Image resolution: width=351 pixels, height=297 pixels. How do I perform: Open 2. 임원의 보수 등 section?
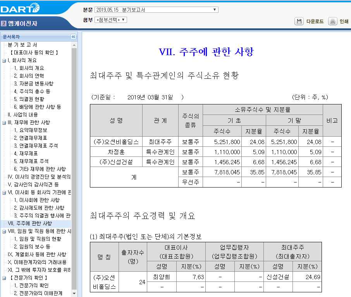point(32,247)
